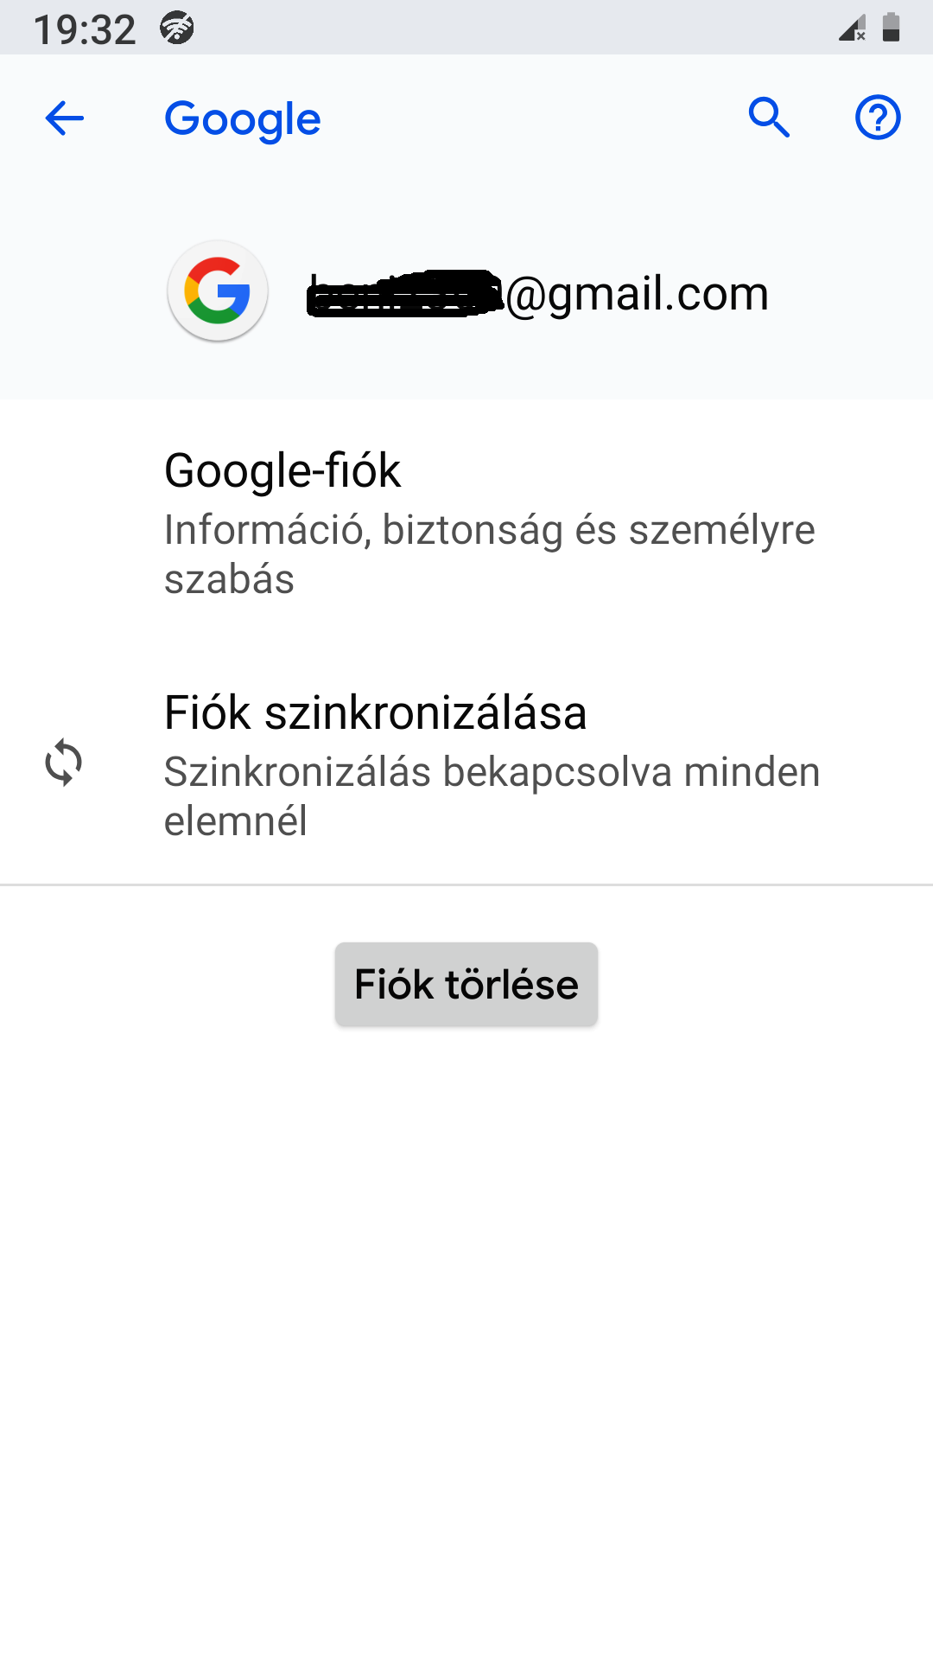Open help via the question mark icon
Viewport: 933px width, 1660px height.
click(878, 118)
